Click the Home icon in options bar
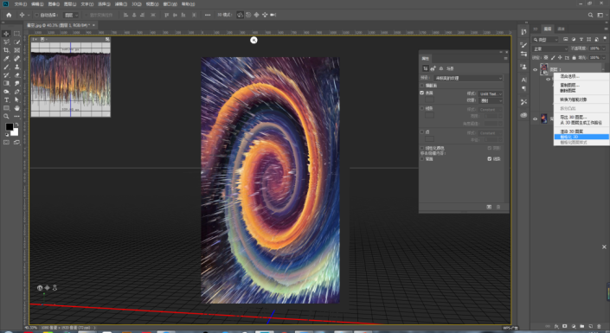 click(9, 15)
